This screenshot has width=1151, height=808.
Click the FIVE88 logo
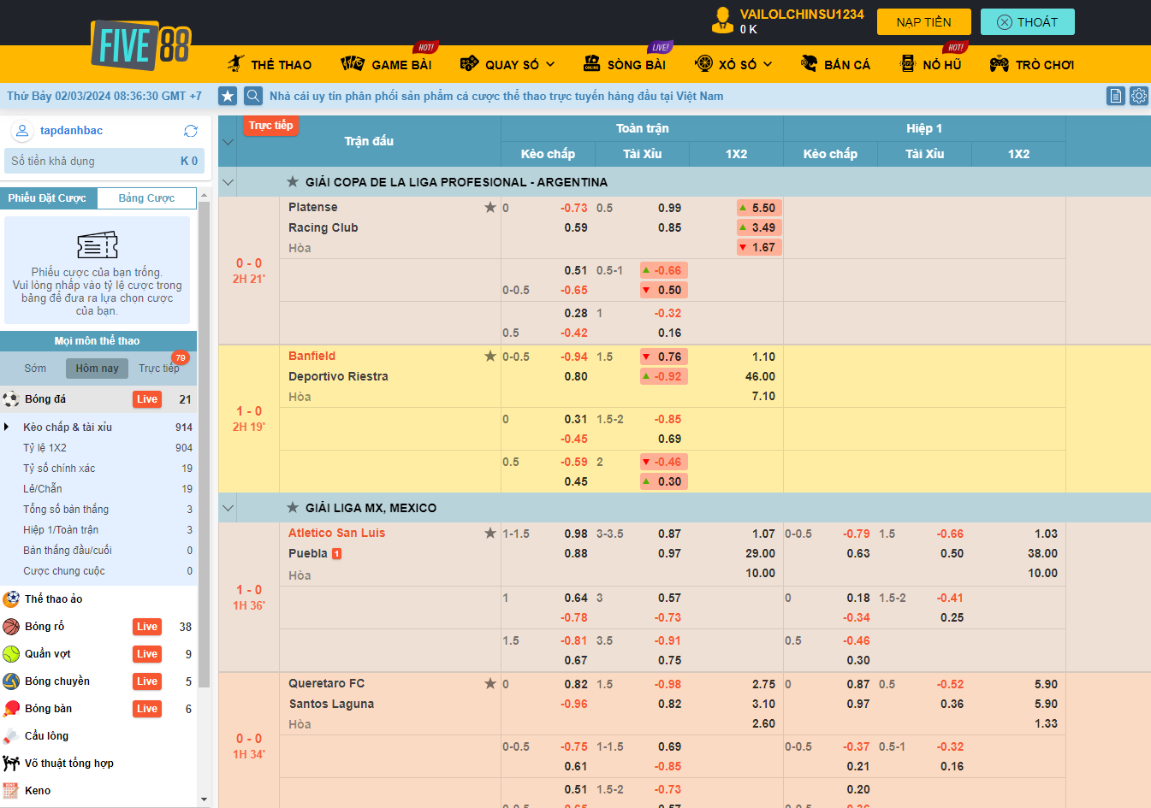point(140,44)
